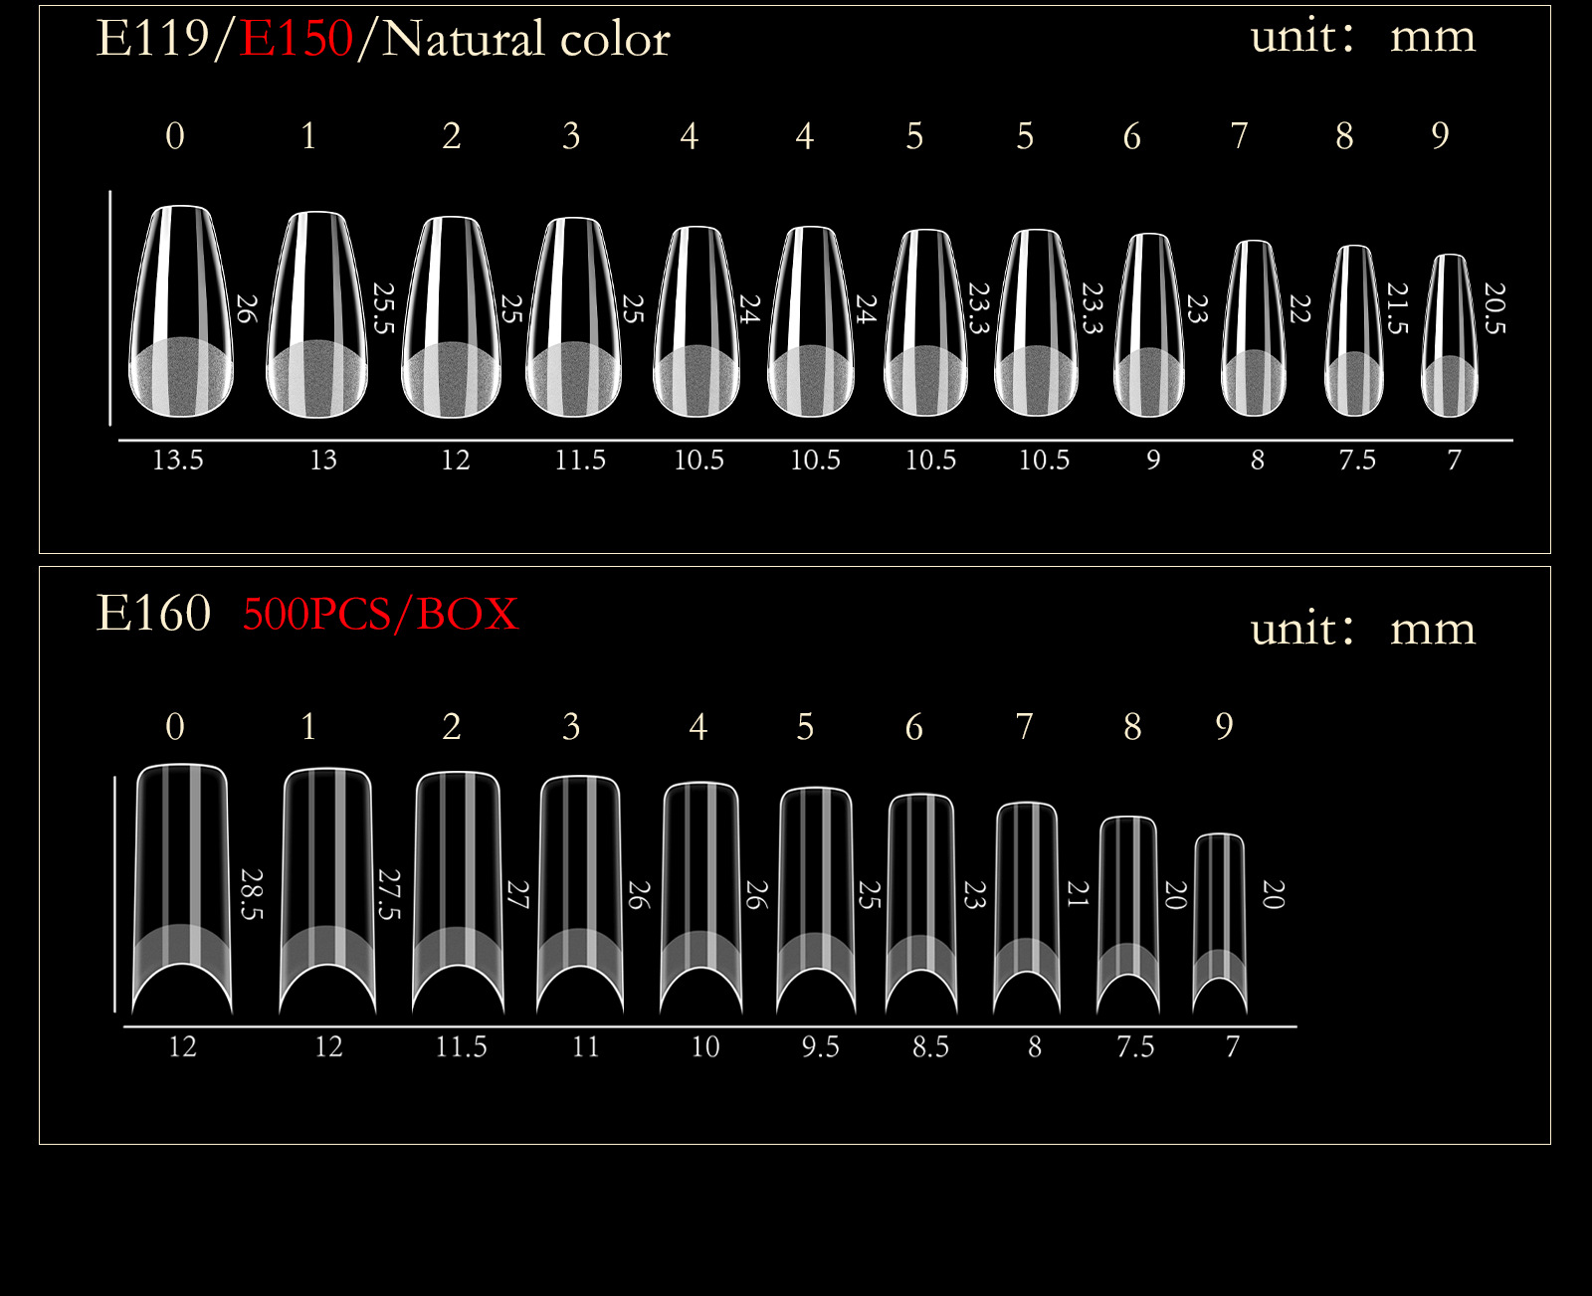Click the size 7 square tip in the E160 chart
The height and width of the screenshot is (1296, 1592).
[1027, 908]
